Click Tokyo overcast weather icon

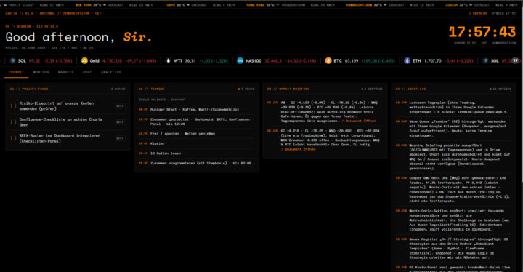point(188,5)
